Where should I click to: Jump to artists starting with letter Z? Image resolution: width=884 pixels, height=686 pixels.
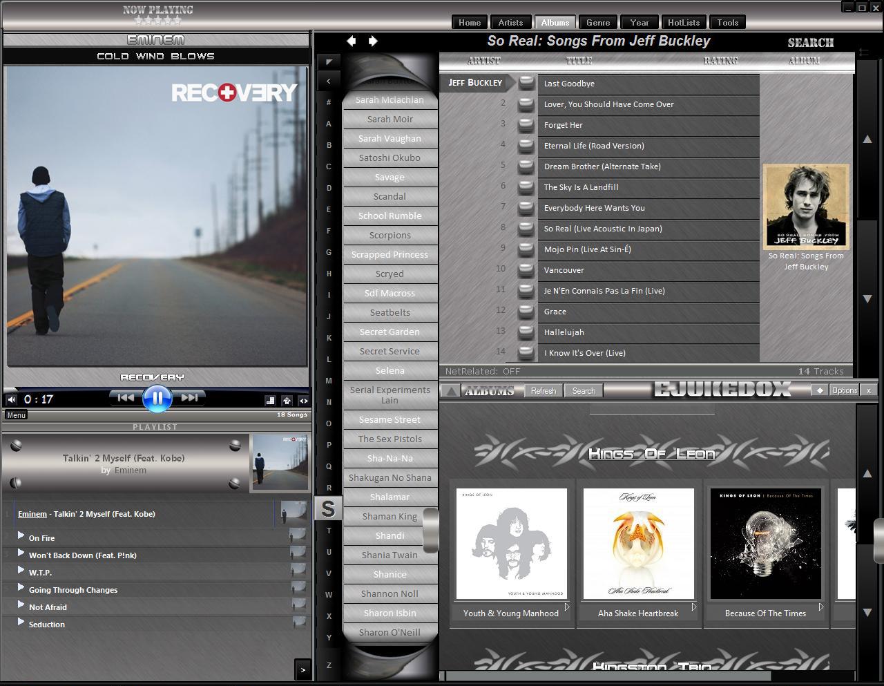point(329,665)
